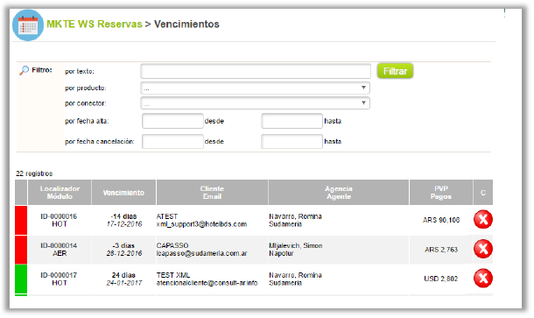This screenshot has width=534, height=318.
Task: Click the PVP Pagos column header
Action: 441,193
